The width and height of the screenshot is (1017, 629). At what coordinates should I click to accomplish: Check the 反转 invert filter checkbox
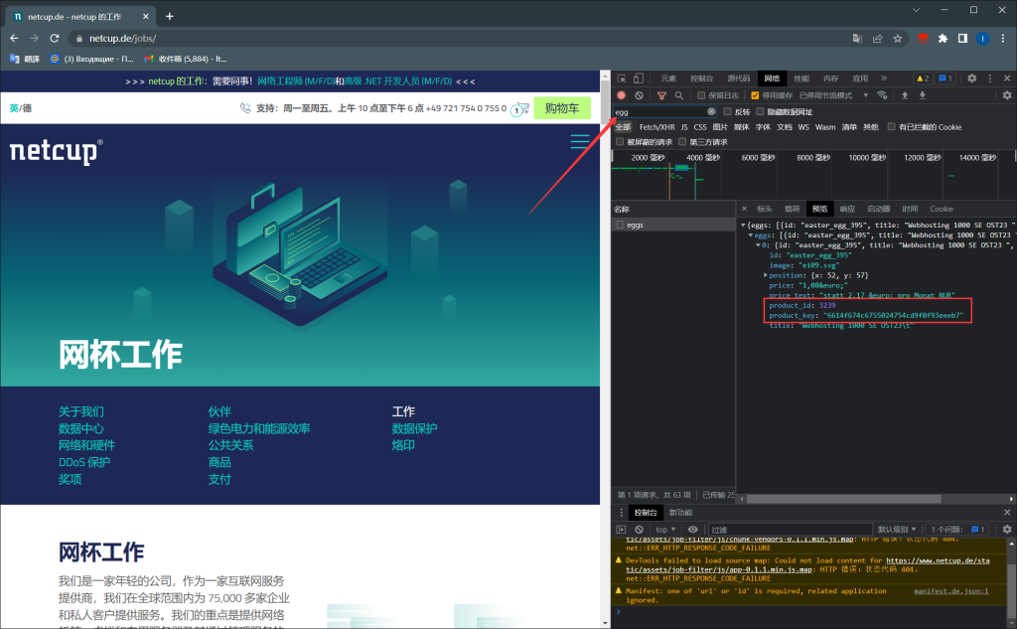pyautogui.click(x=728, y=111)
